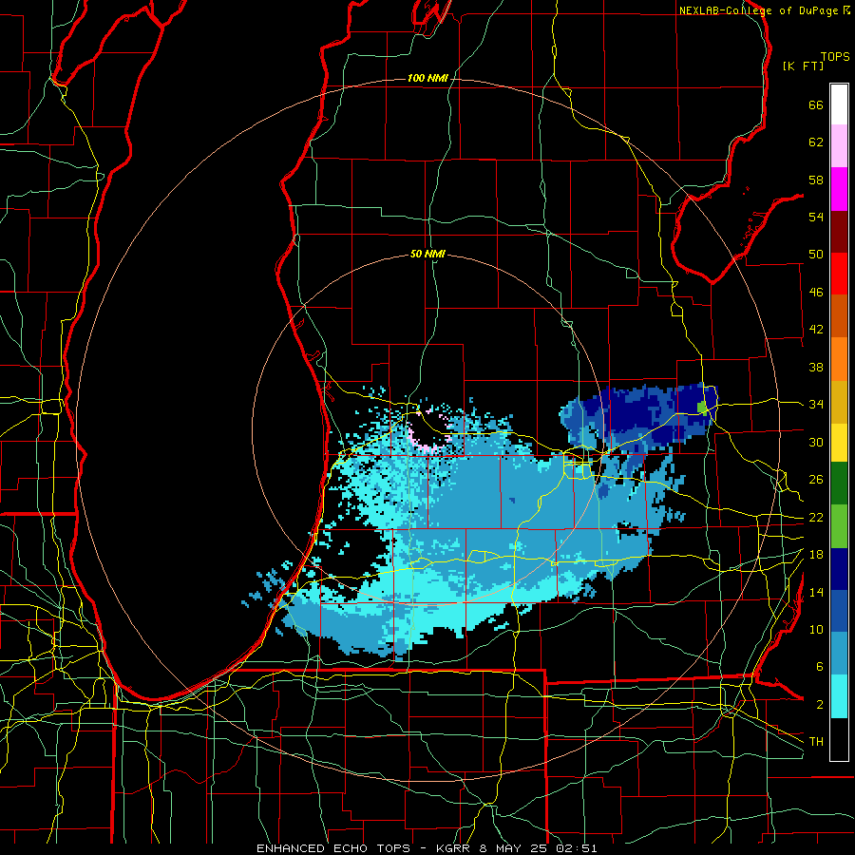Click legend value 6
The height and width of the screenshot is (855, 855).
click(x=819, y=667)
